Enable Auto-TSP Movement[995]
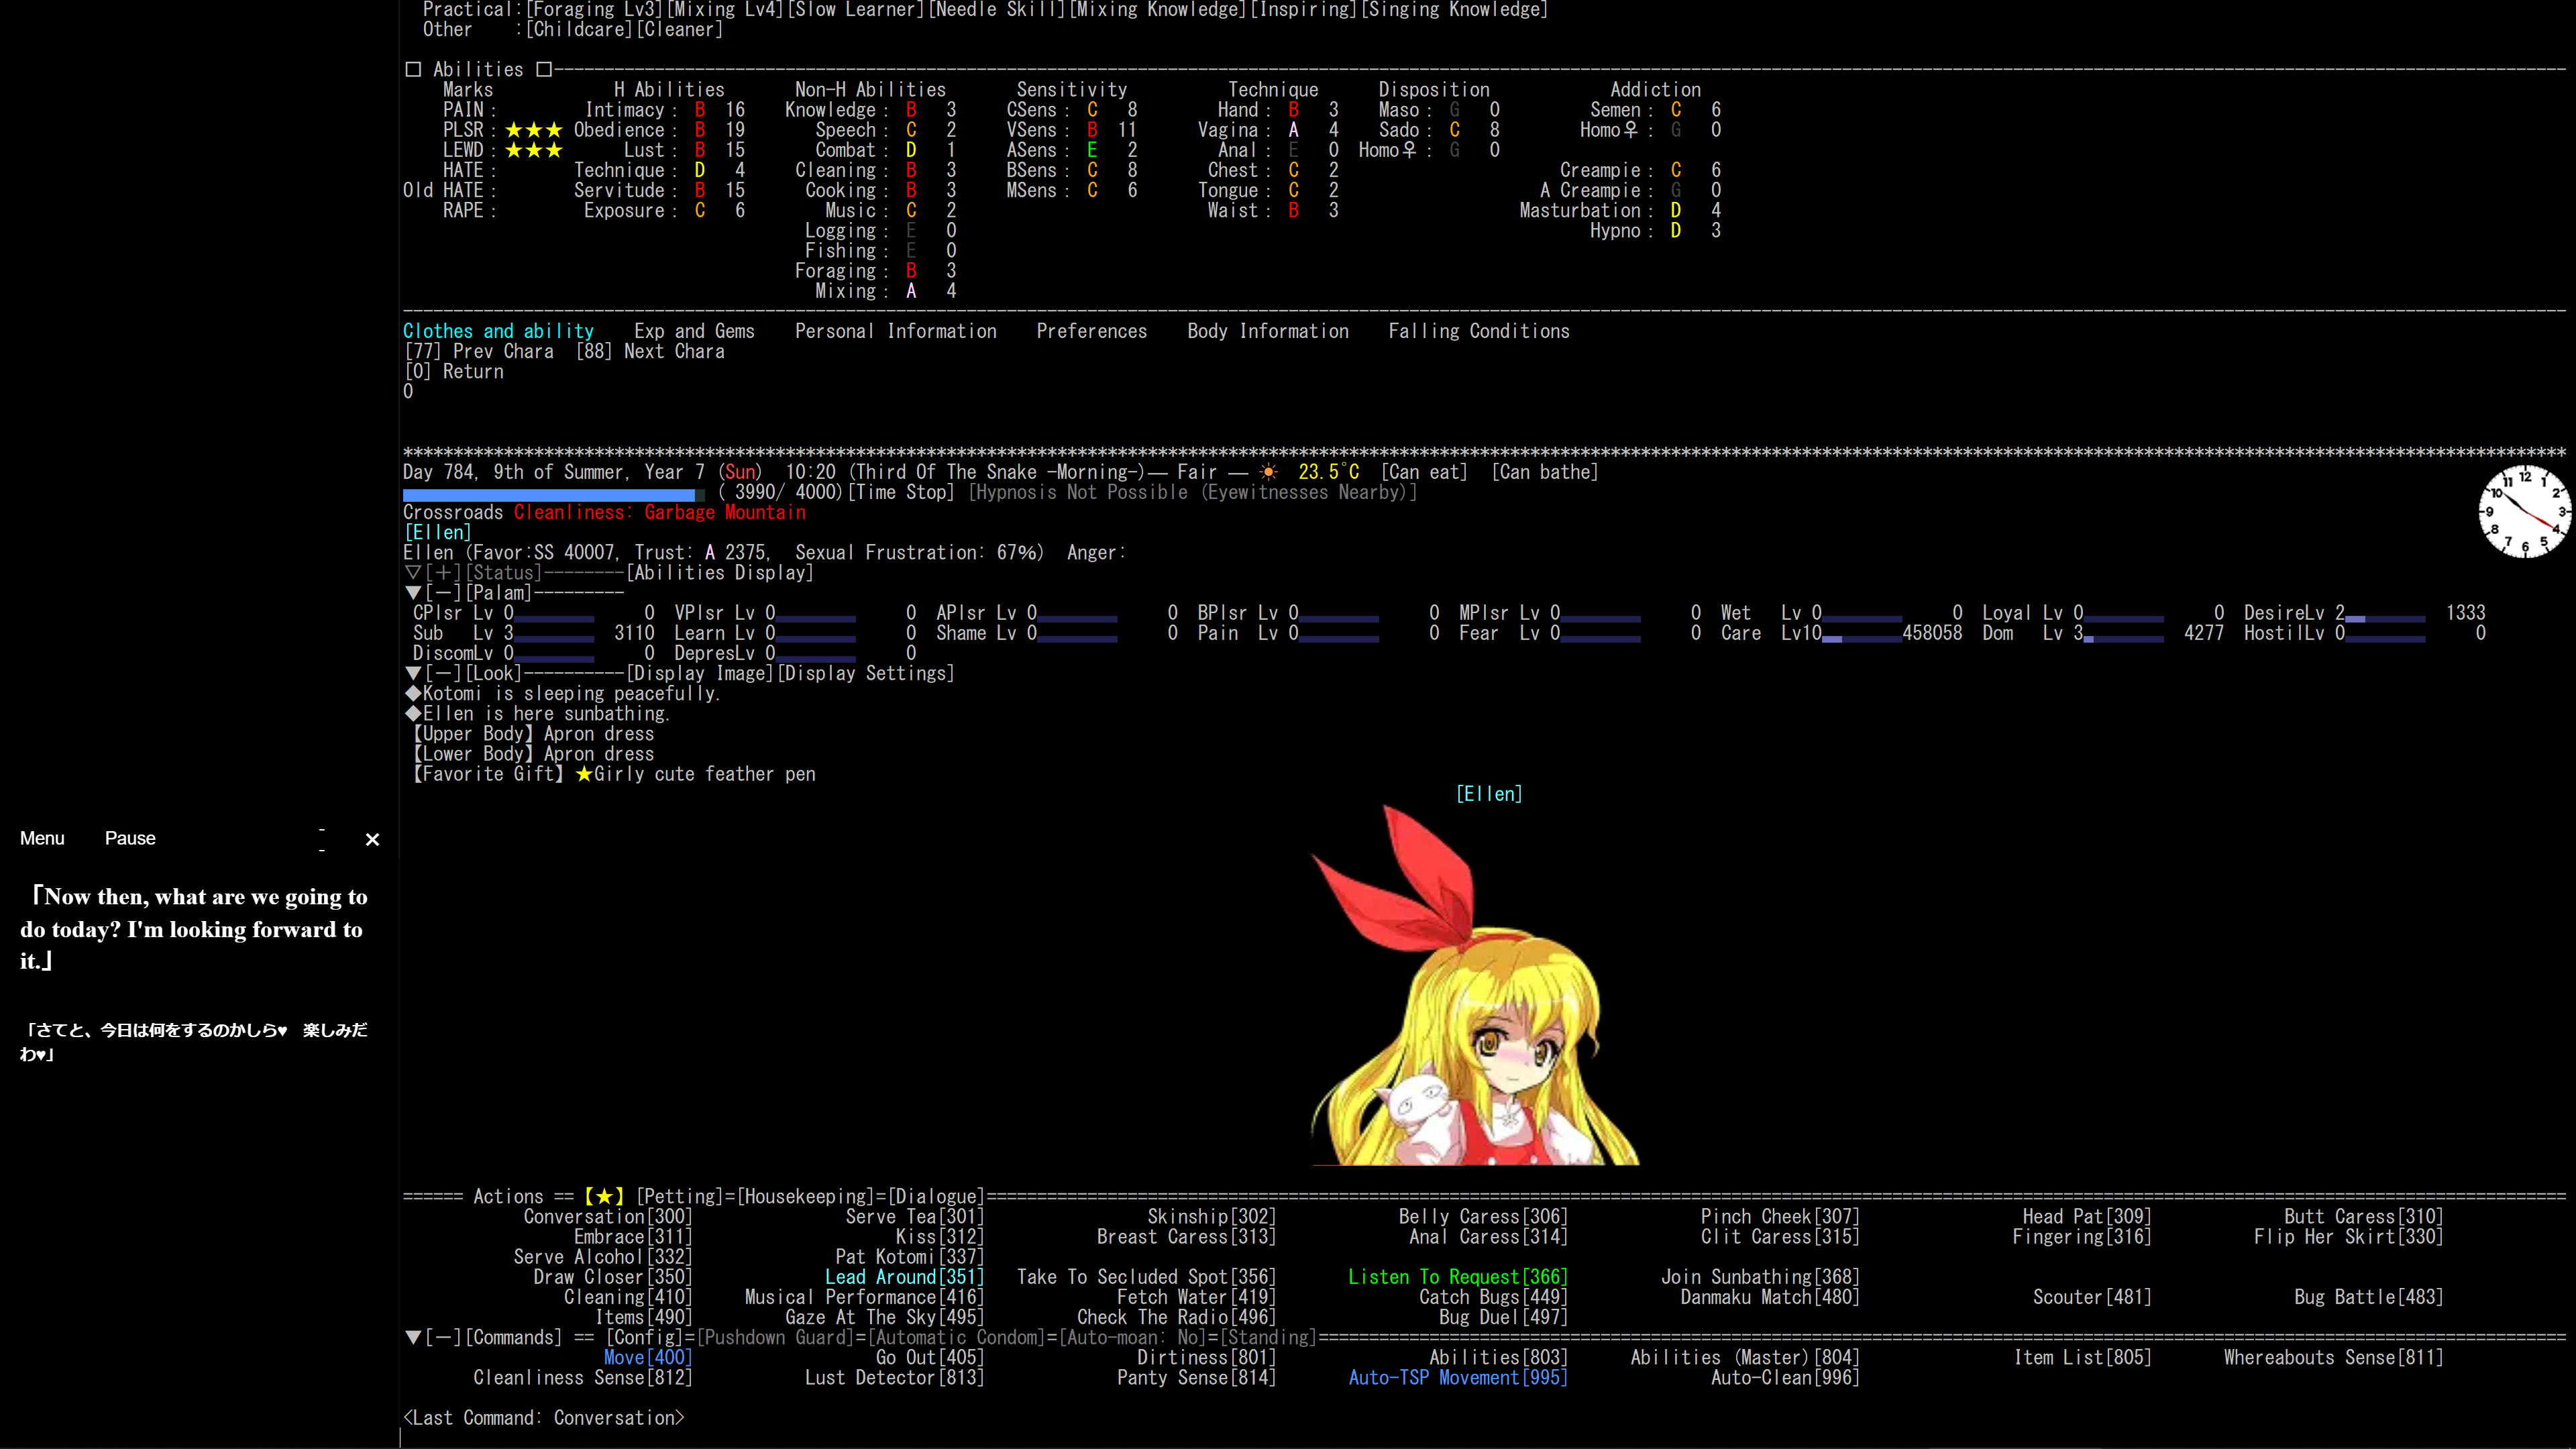 (x=1458, y=1377)
